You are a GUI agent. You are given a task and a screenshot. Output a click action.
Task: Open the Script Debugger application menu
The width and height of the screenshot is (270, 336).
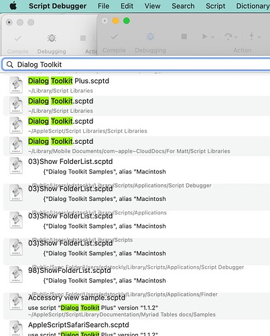pos(58,6)
